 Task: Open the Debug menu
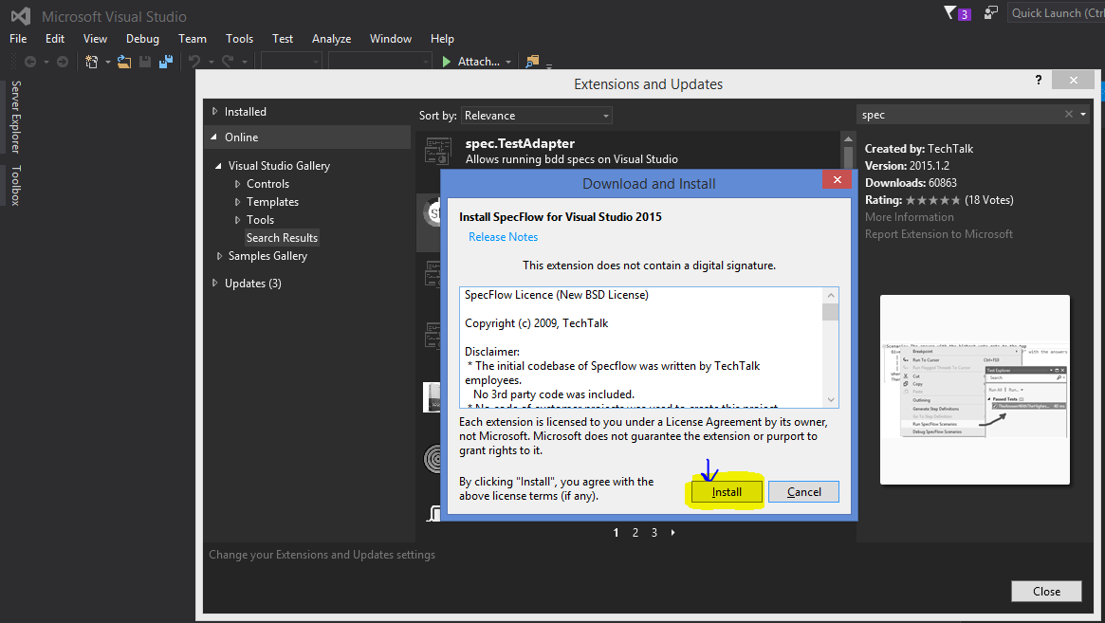(x=142, y=39)
